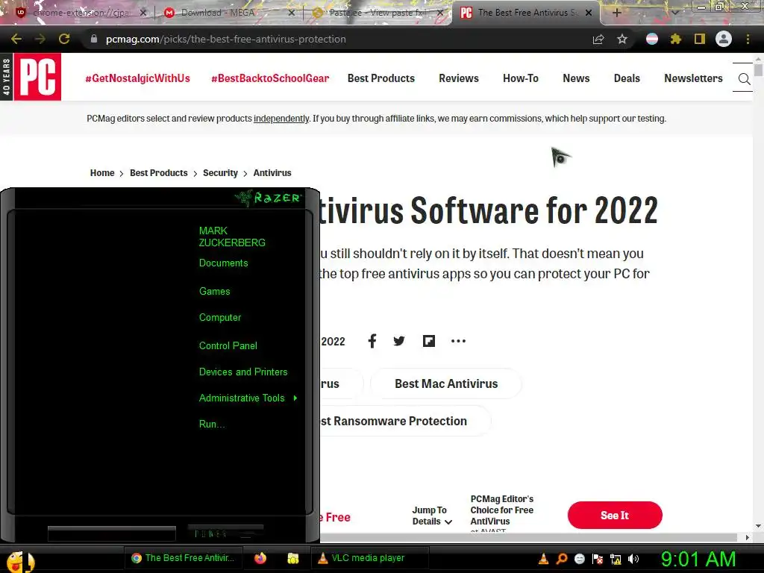The image size is (764, 573).
Task: Open the volume speaker tray icon
Action: tap(633, 559)
